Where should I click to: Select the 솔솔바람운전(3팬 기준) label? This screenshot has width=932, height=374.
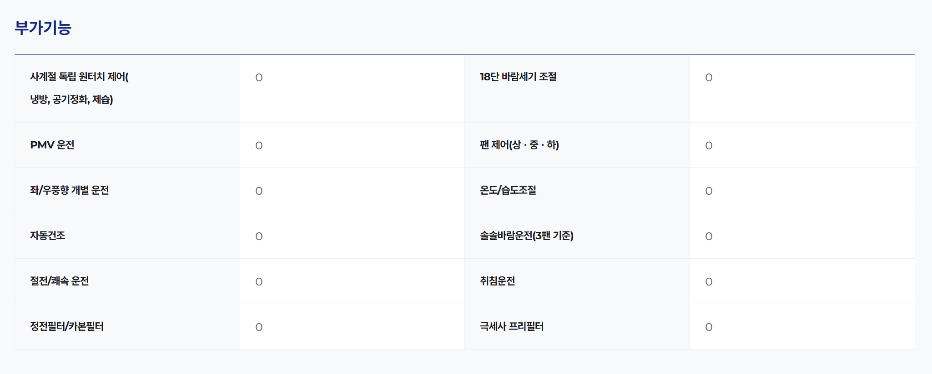[527, 236]
